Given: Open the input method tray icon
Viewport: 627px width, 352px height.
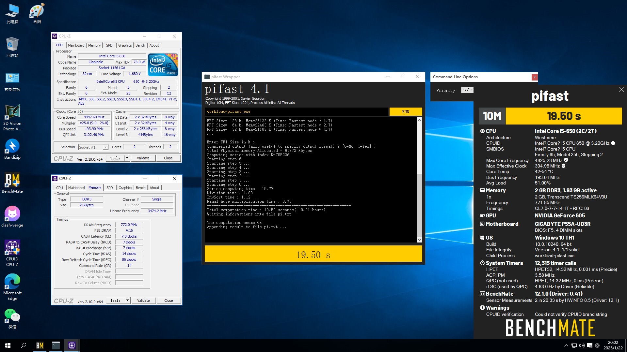Looking at the screenshot, I should pyautogui.click(x=590, y=345).
